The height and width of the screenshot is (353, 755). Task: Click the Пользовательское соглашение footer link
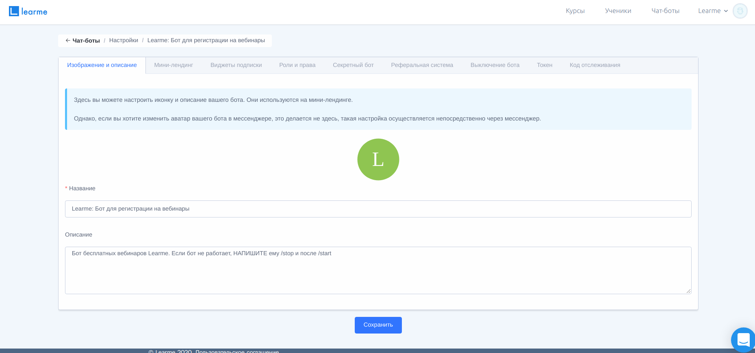[237, 351]
